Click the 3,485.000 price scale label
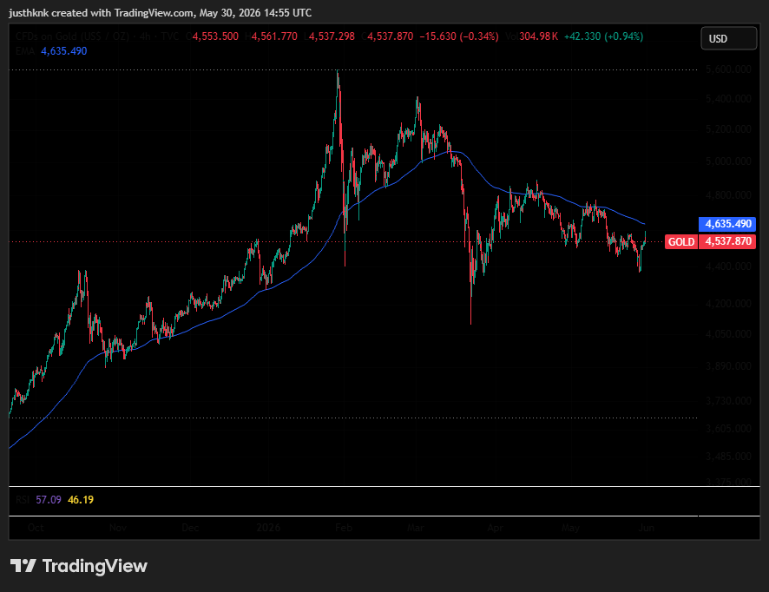769x592 pixels. click(x=728, y=457)
